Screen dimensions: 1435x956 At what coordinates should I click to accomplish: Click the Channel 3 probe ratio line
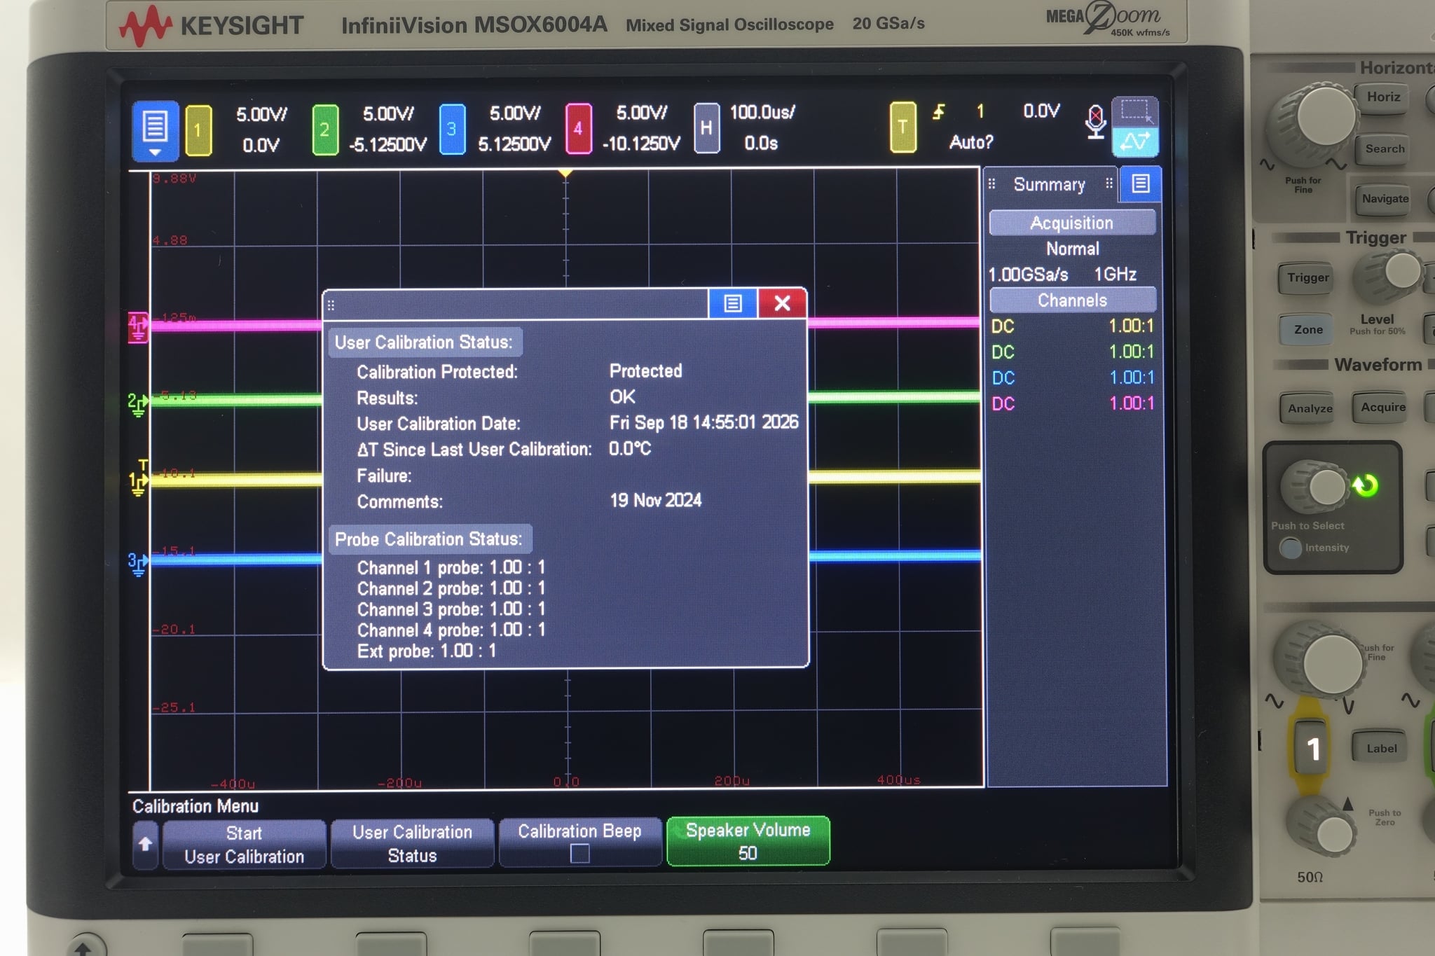tap(451, 609)
